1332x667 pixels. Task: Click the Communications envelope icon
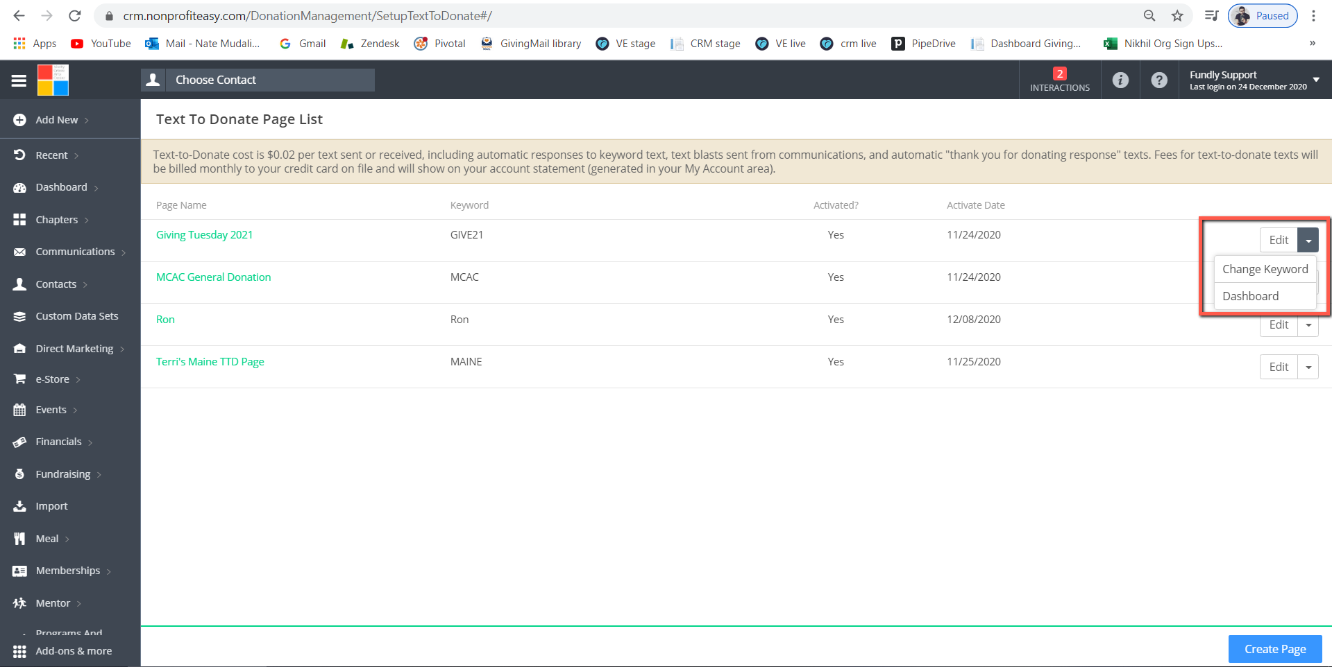coord(19,252)
